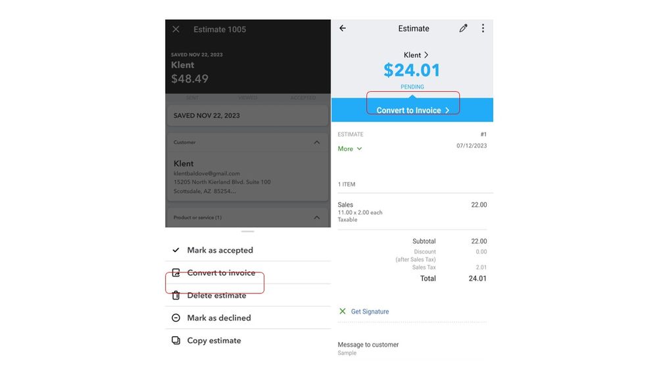The width and height of the screenshot is (657, 369).
Task: Tap the Get Signature link
Action: [x=370, y=311]
